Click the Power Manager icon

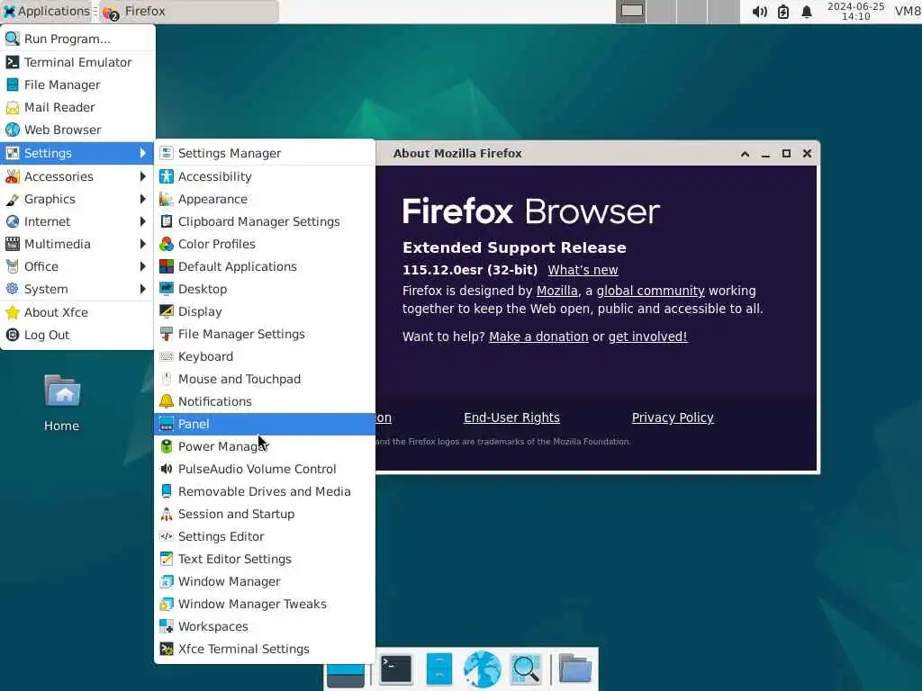click(x=167, y=446)
